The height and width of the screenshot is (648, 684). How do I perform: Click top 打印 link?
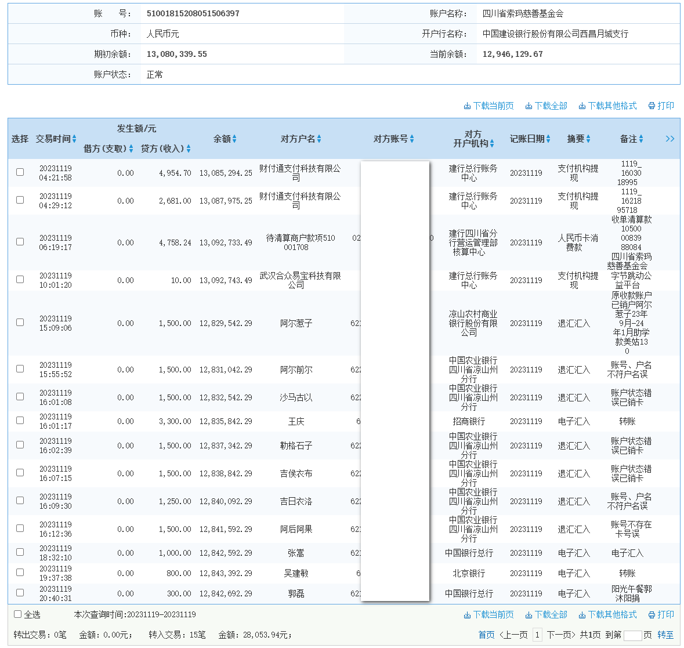click(661, 106)
